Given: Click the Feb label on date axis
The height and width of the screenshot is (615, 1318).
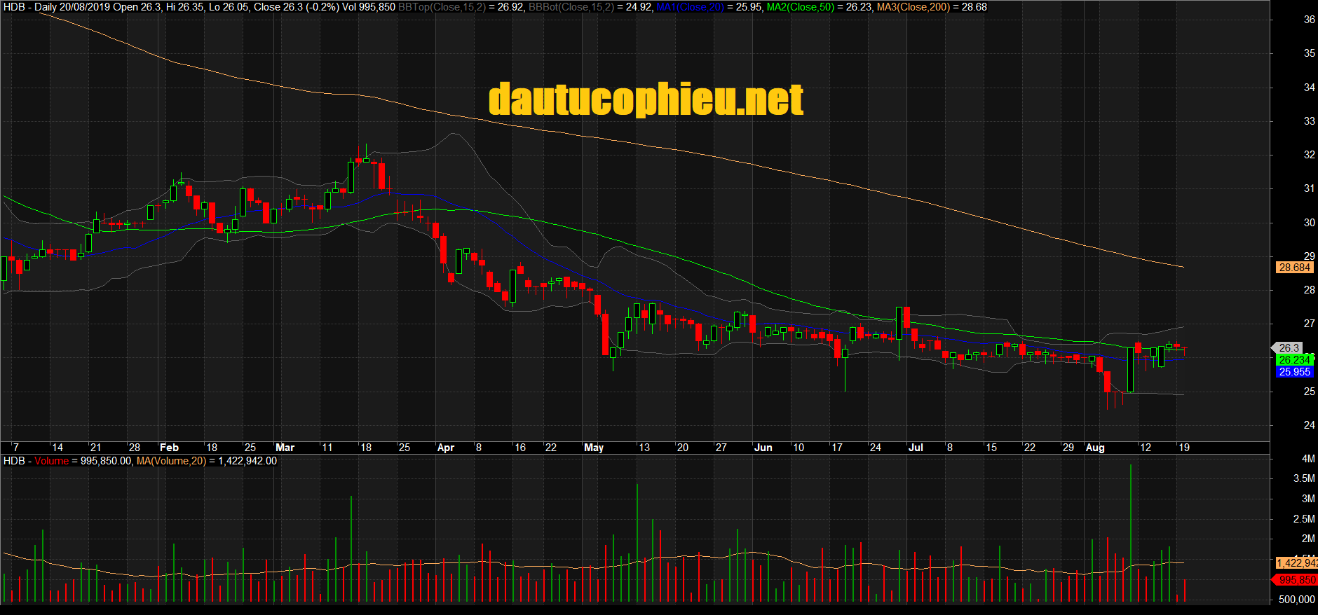Looking at the screenshot, I should point(169,448).
